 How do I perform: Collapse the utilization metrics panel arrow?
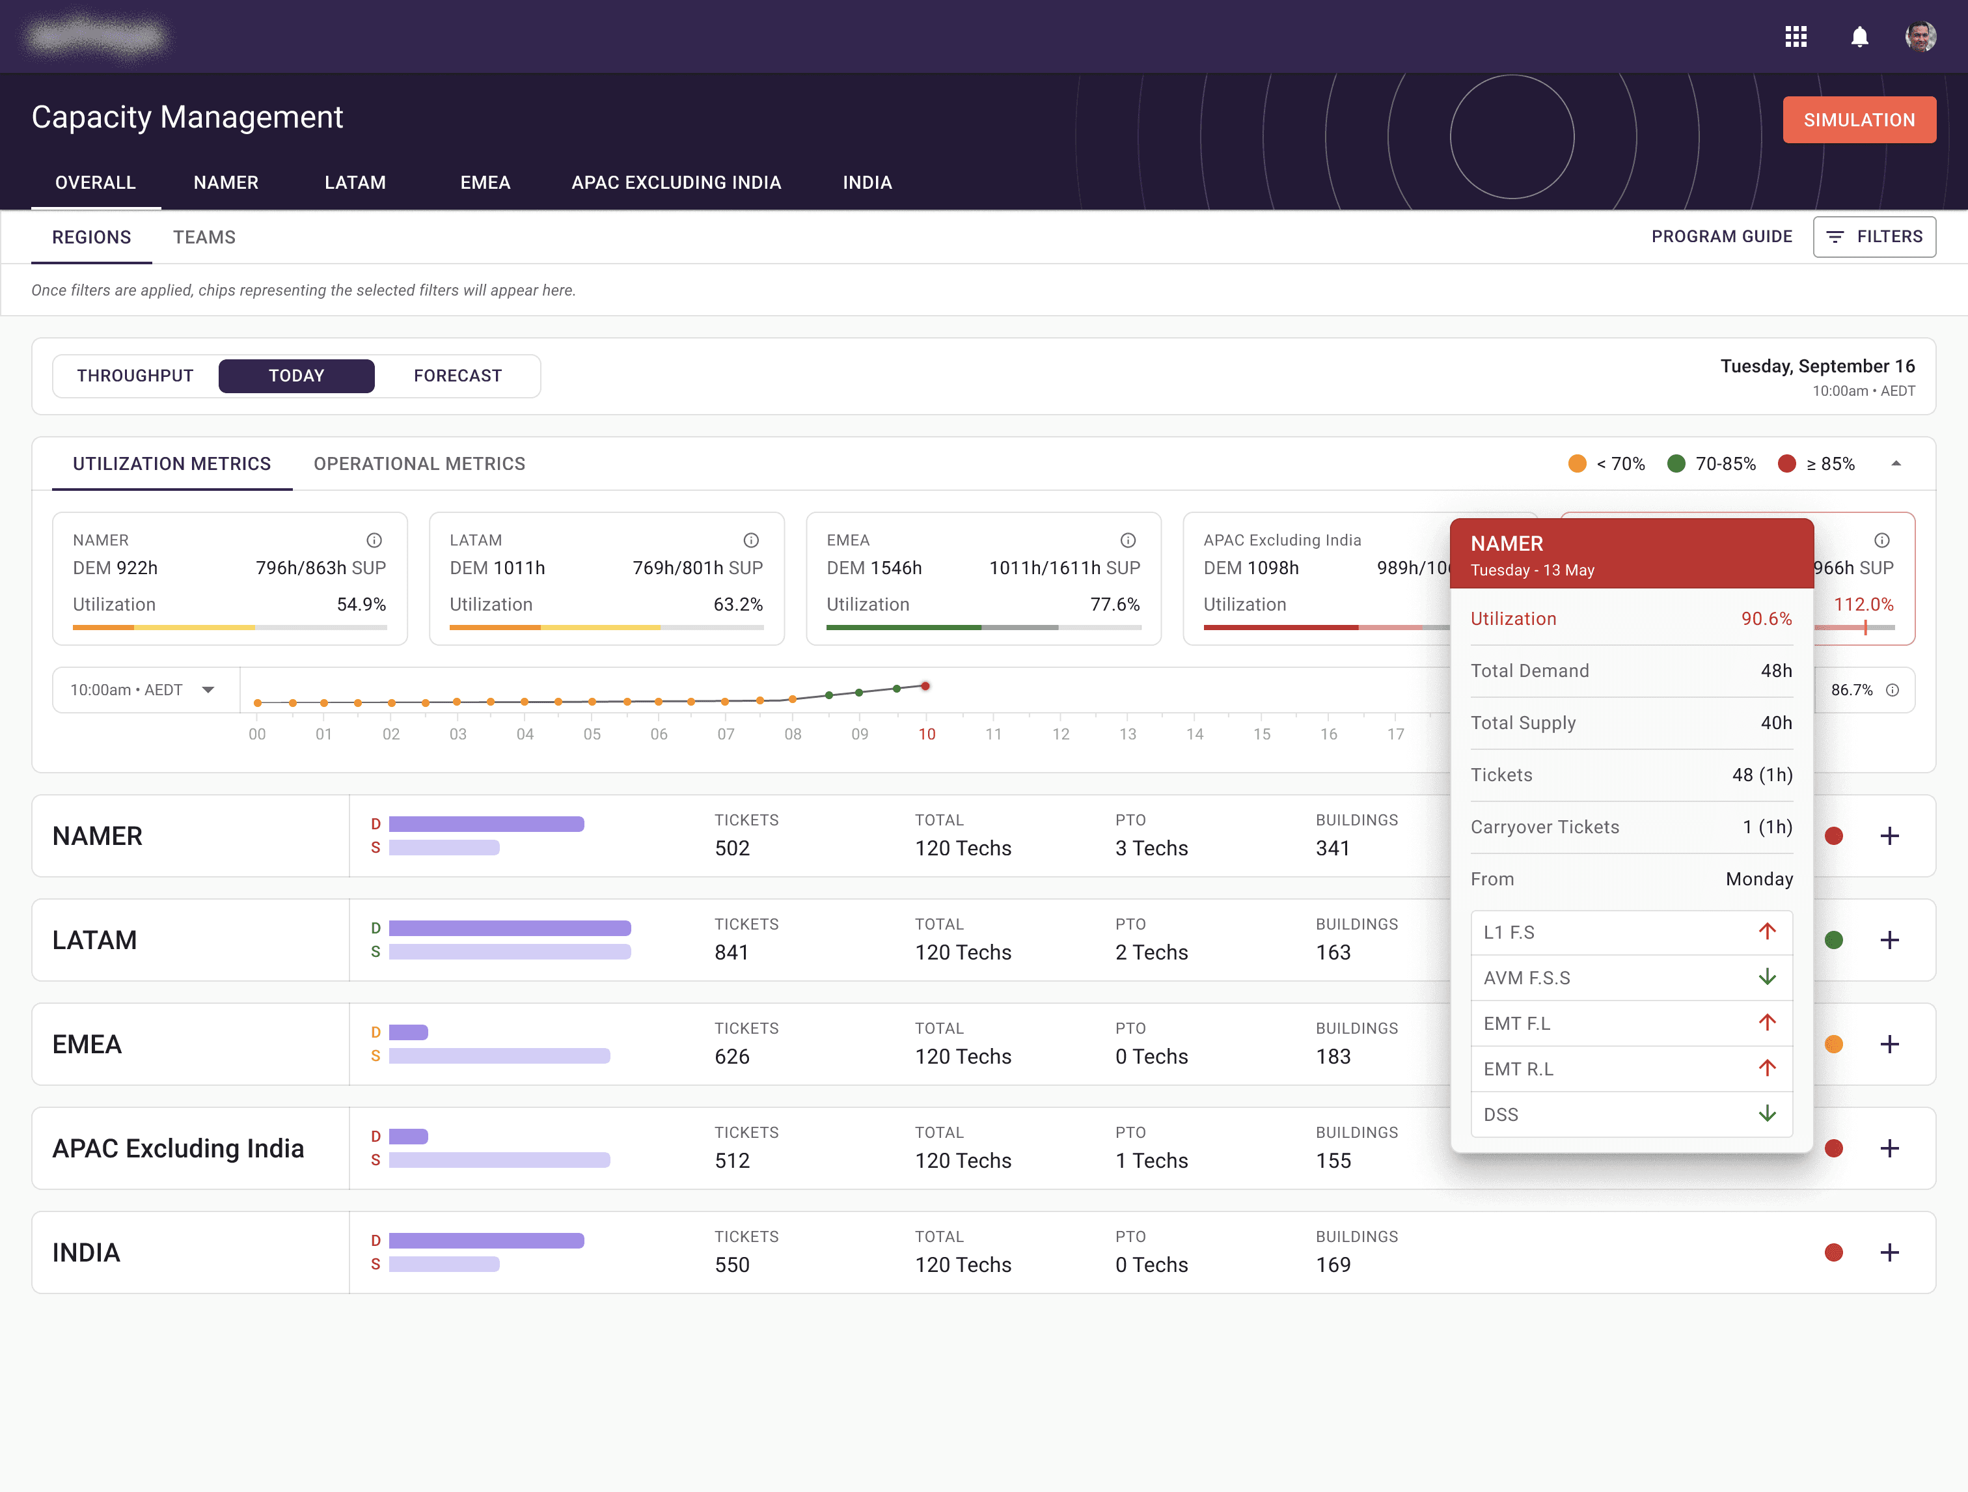(x=1896, y=463)
